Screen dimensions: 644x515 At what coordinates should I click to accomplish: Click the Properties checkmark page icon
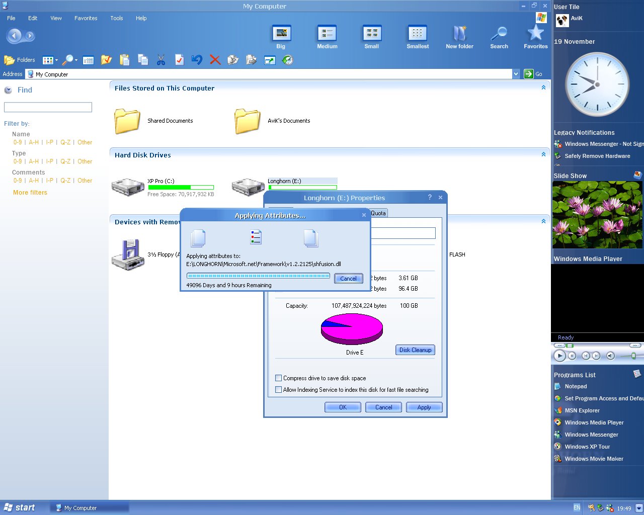[179, 60]
